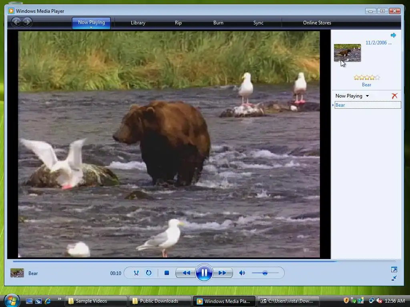Switch to full screen view
The height and width of the screenshot is (307, 410).
394,269
